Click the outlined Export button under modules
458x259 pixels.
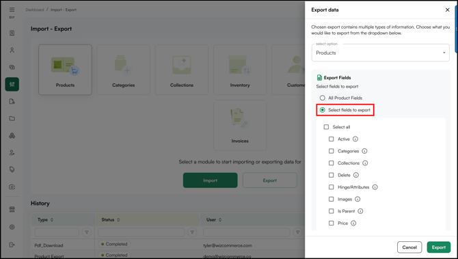coord(269,180)
